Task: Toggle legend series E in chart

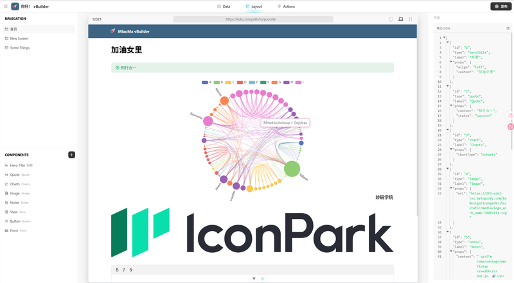Action: click(x=253, y=82)
